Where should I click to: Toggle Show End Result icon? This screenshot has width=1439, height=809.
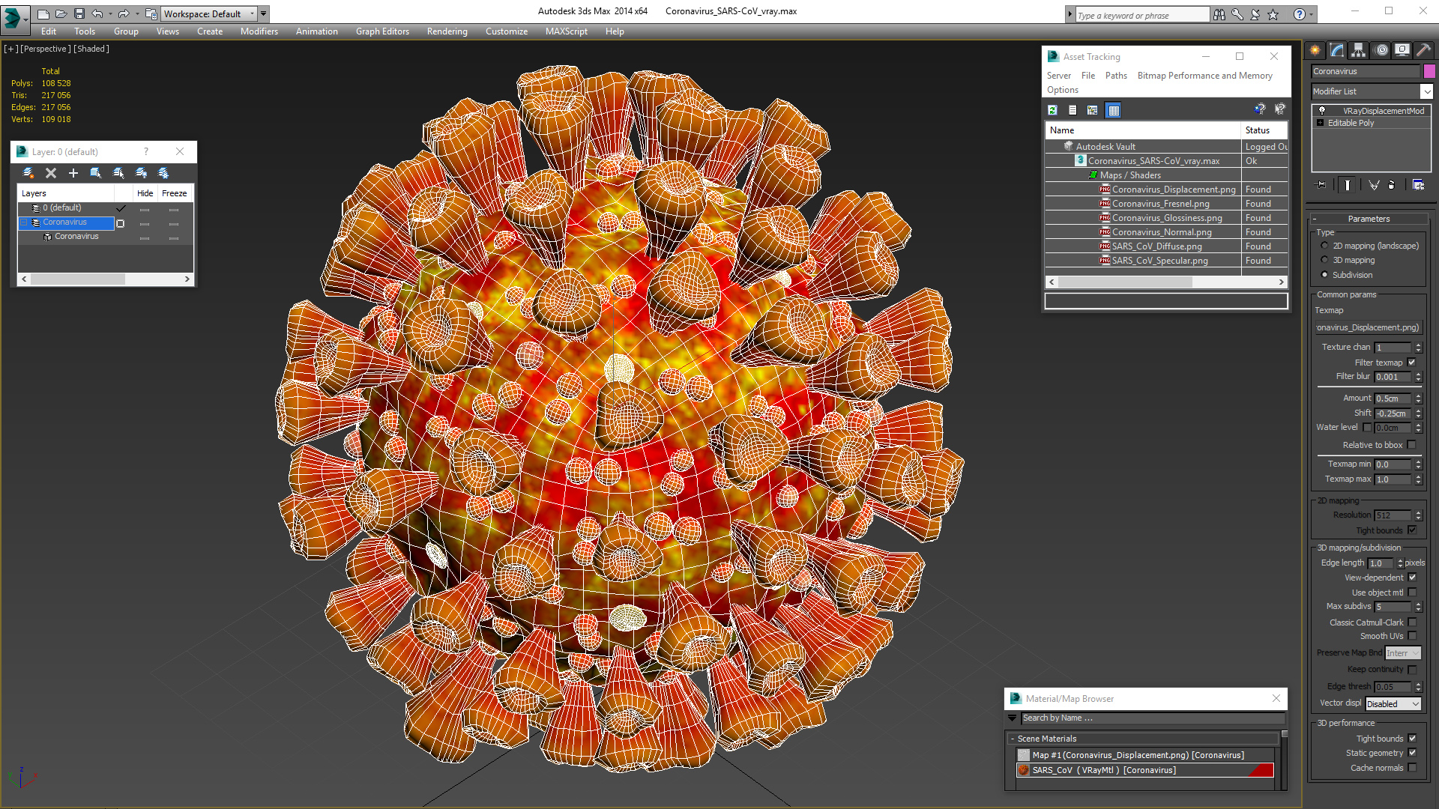click(x=1348, y=184)
